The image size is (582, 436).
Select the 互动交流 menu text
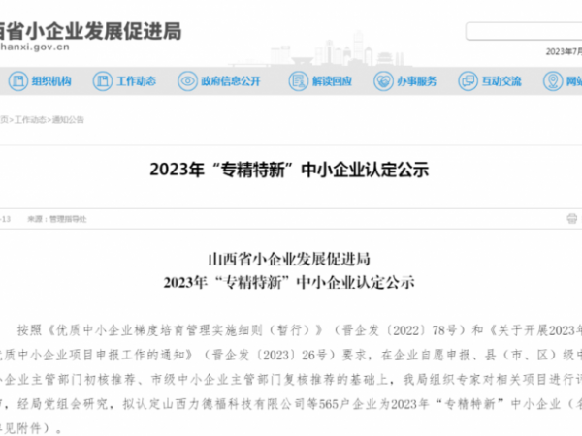click(x=501, y=81)
